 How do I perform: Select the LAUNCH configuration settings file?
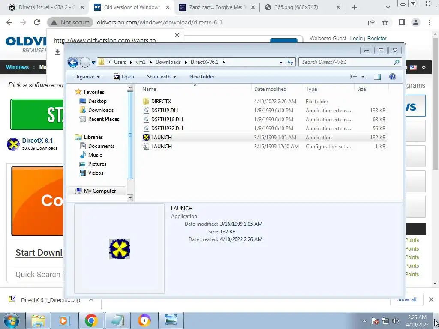coord(264,147)
